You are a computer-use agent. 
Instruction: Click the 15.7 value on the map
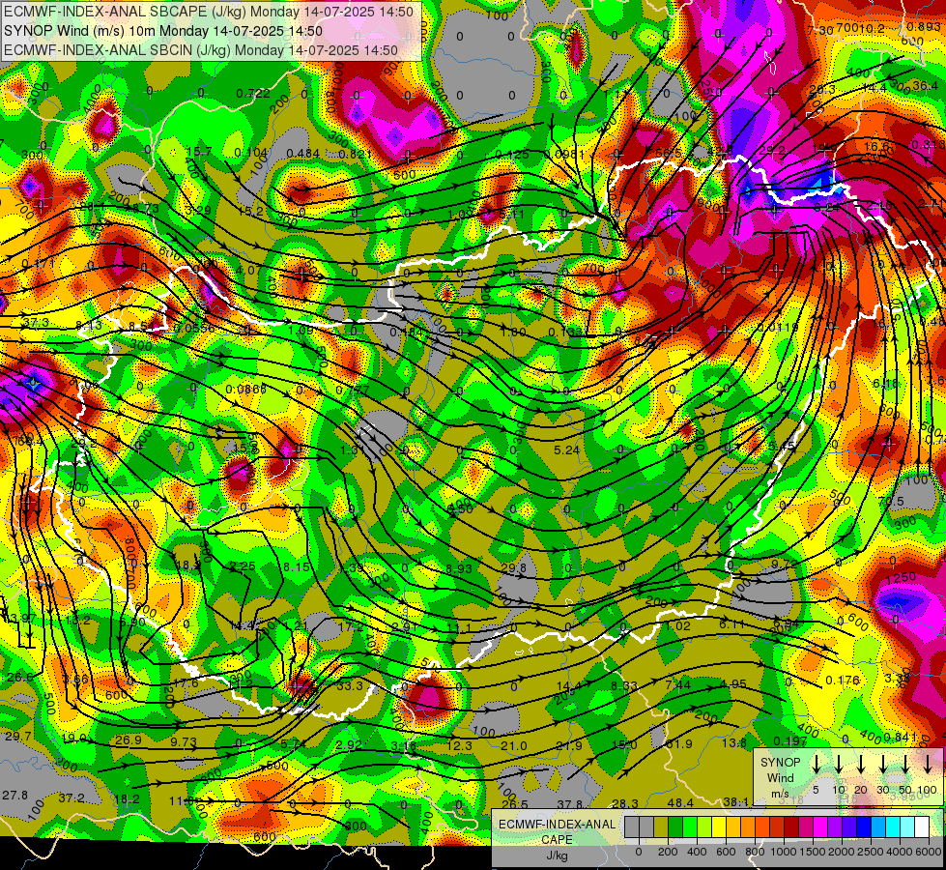coord(199,152)
